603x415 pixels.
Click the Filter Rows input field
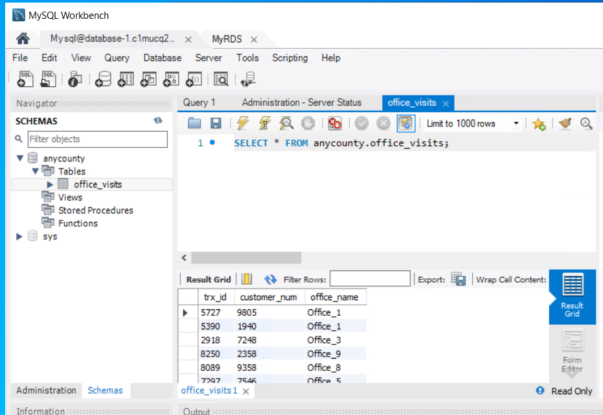370,278
